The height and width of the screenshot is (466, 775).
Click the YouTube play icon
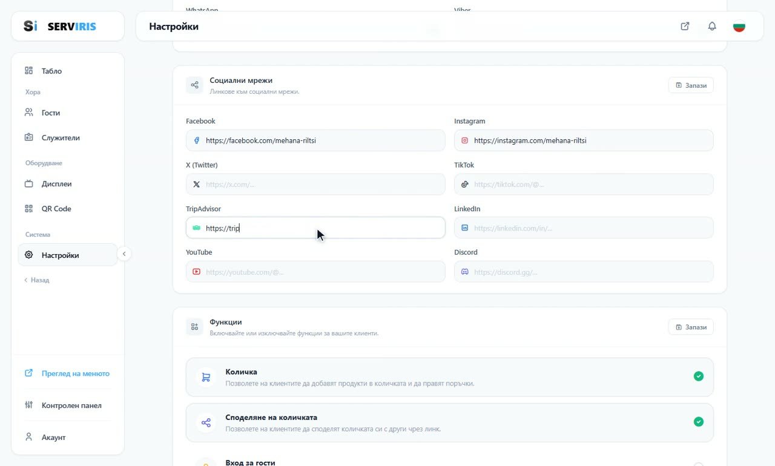[x=196, y=272]
